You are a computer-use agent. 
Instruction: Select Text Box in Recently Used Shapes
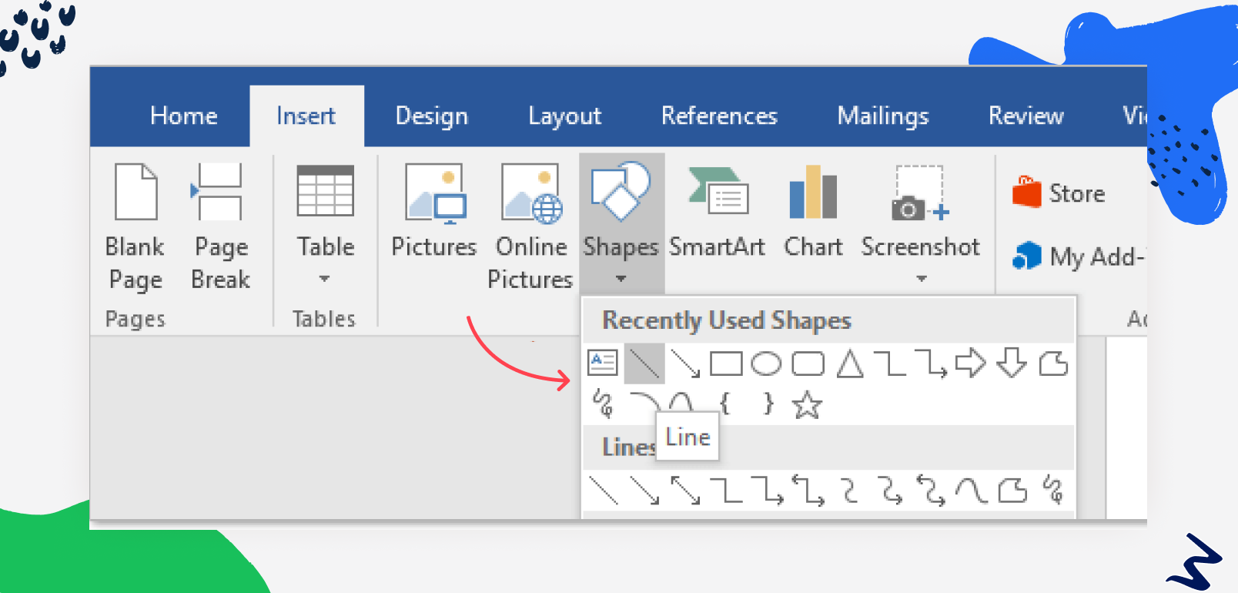pos(603,363)
